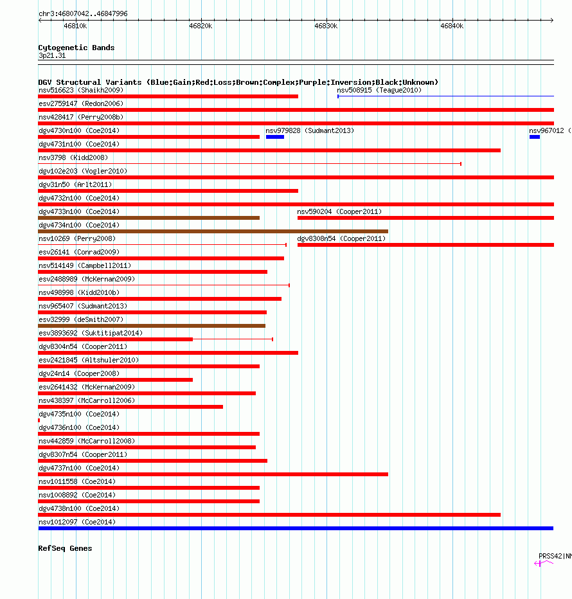Click the 46840k ruler tick
The height and width of the screenshot is (599, 572).
(x=452, y=26)
